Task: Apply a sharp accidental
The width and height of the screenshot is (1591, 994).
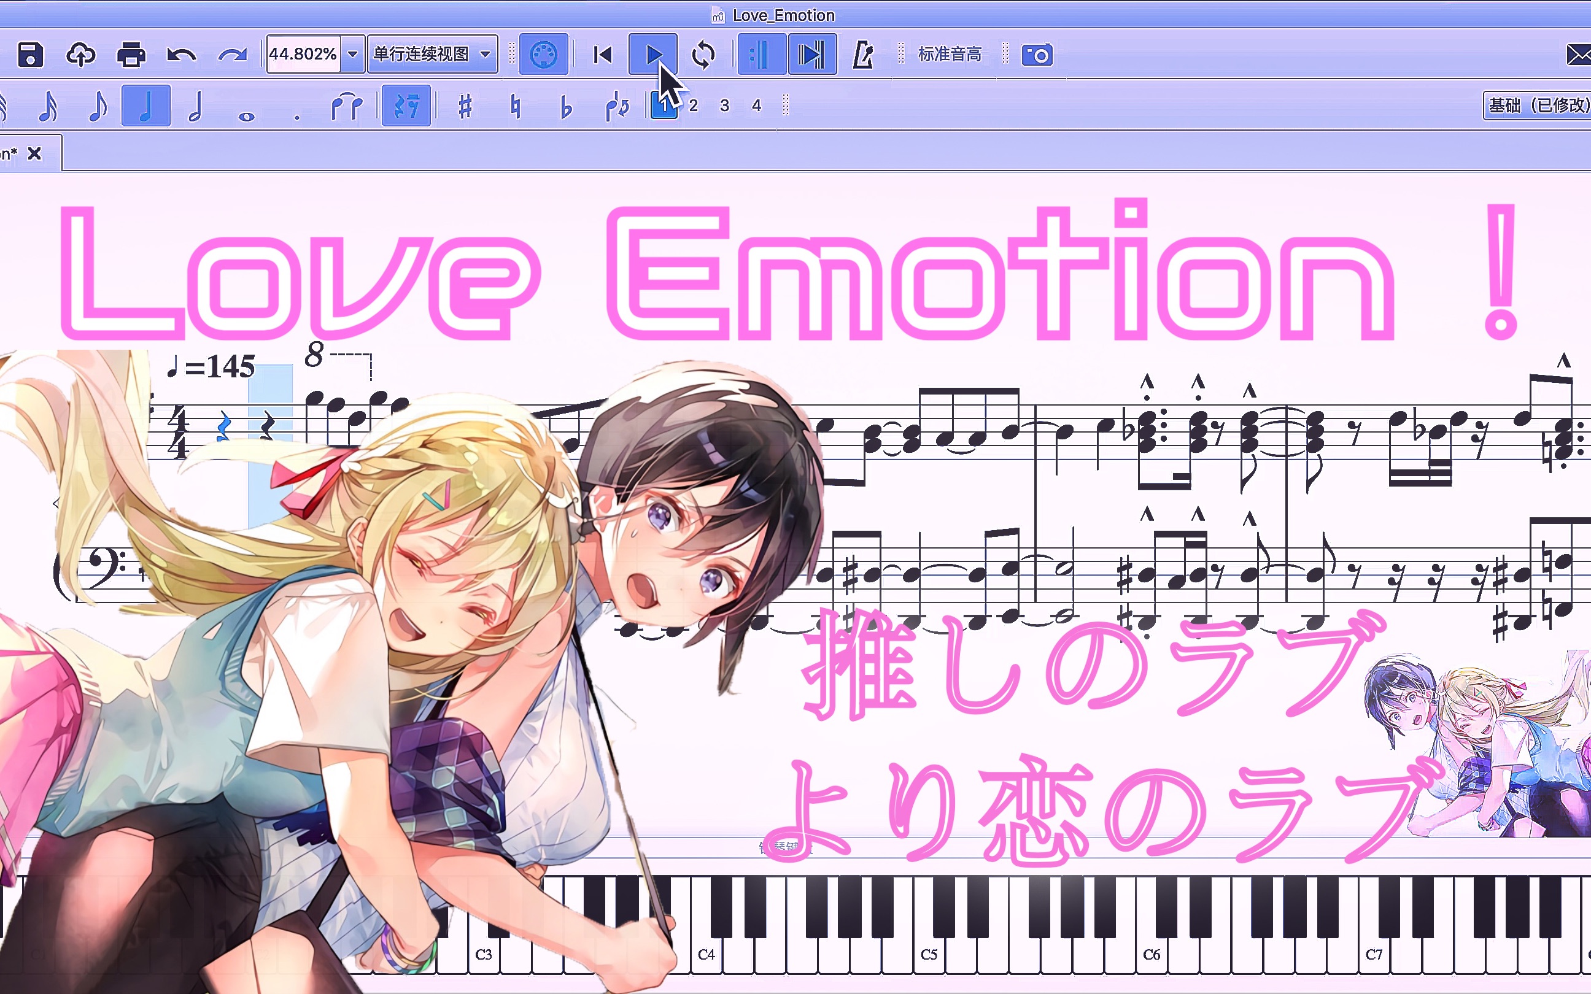Action: pyautogui.click(x=465, y=106)
